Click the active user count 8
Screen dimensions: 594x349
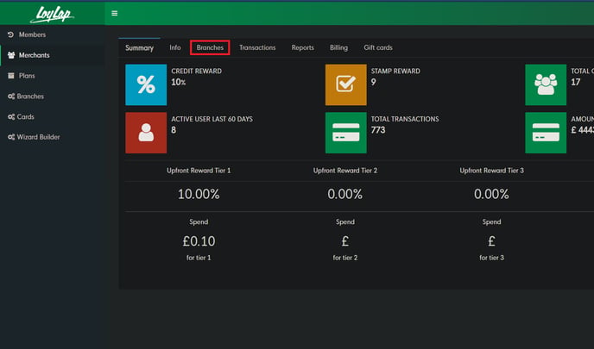(174, 130)
